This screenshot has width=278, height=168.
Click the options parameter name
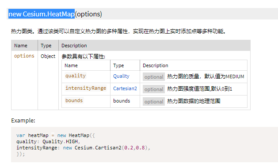point(24,56)
